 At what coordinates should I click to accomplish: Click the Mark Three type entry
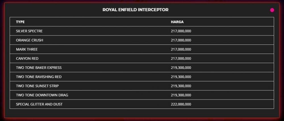[x=27, y=49]
